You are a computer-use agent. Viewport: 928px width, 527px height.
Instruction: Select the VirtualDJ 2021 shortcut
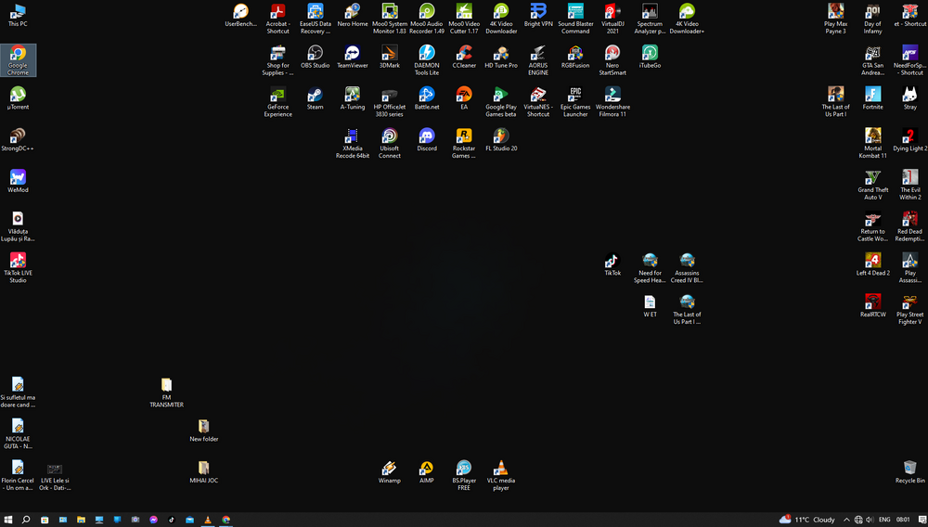tap(612, 19)
